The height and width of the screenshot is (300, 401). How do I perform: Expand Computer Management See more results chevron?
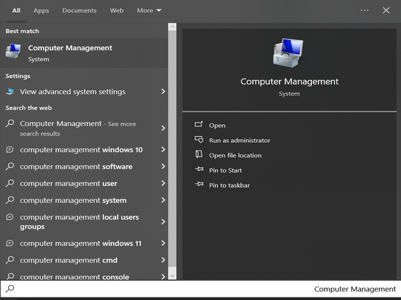[163, 128]
